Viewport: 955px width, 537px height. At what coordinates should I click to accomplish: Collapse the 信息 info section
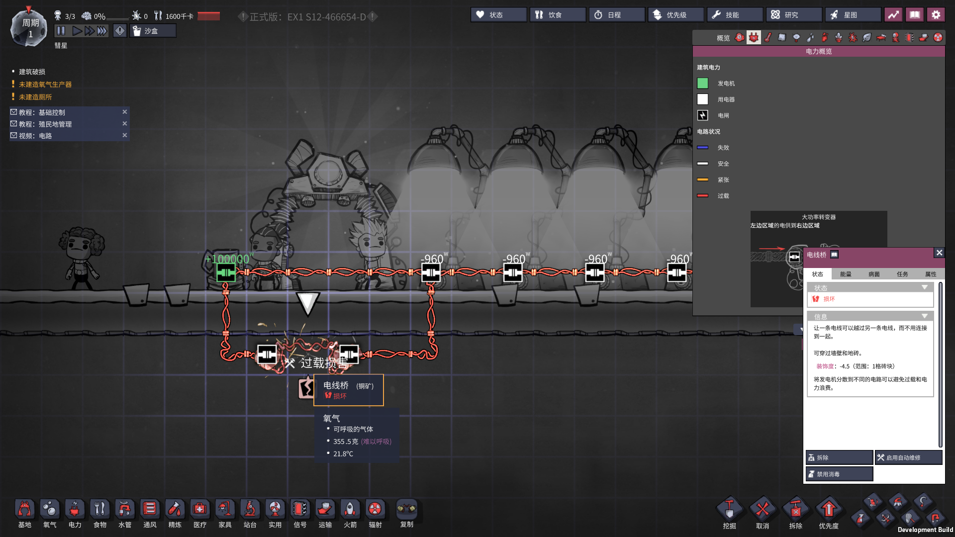924,316
